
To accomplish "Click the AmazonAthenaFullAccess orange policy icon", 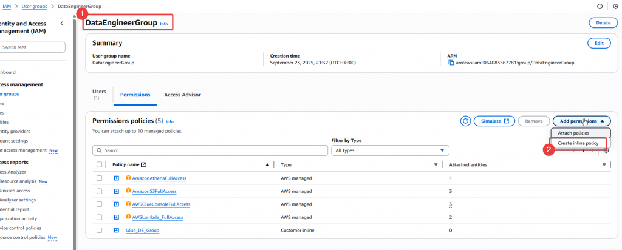I will click(x=128, y=178).
